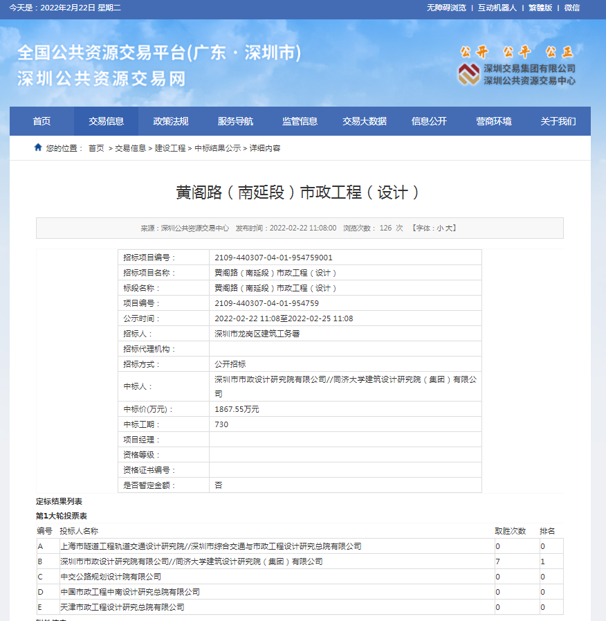Click 关于我们 in the navigation bar
This screenshot has height=621, width=606.
[x=558, y=121]
